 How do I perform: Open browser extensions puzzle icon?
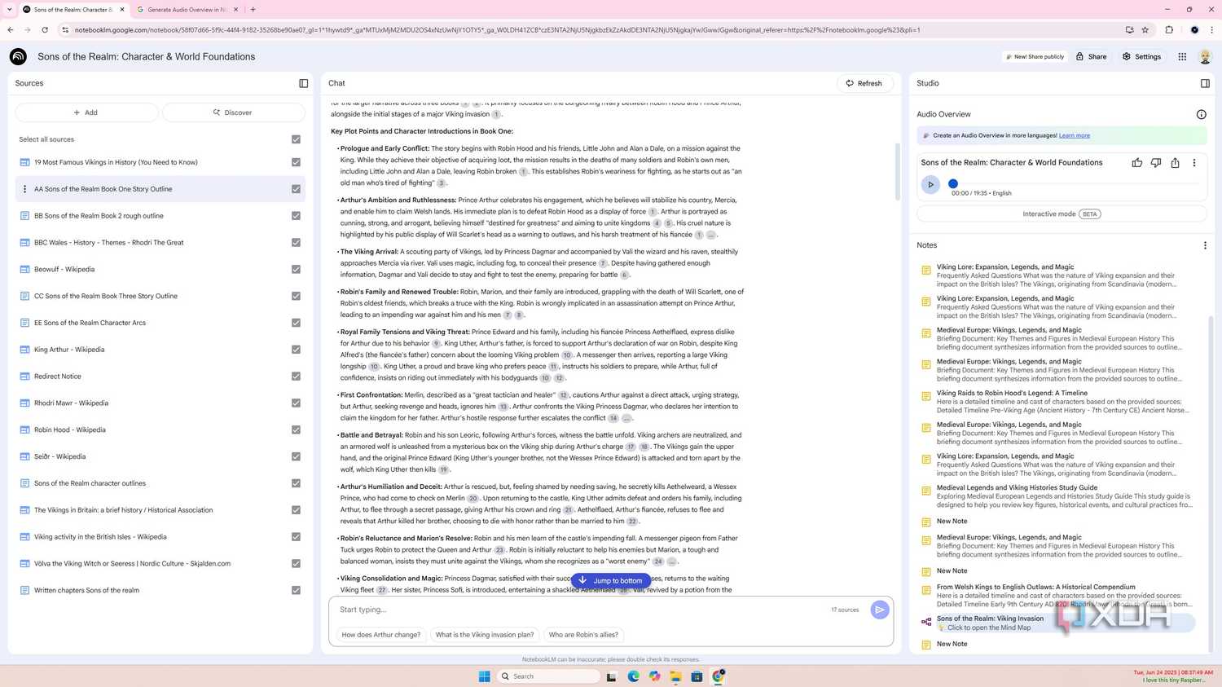(x=1169, y=30)
